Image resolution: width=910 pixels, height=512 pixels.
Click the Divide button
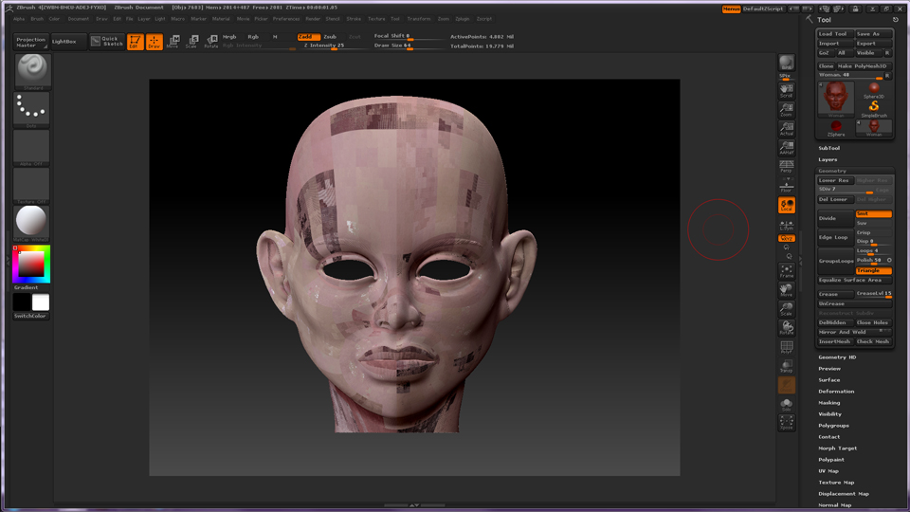[x=834, y=218]
